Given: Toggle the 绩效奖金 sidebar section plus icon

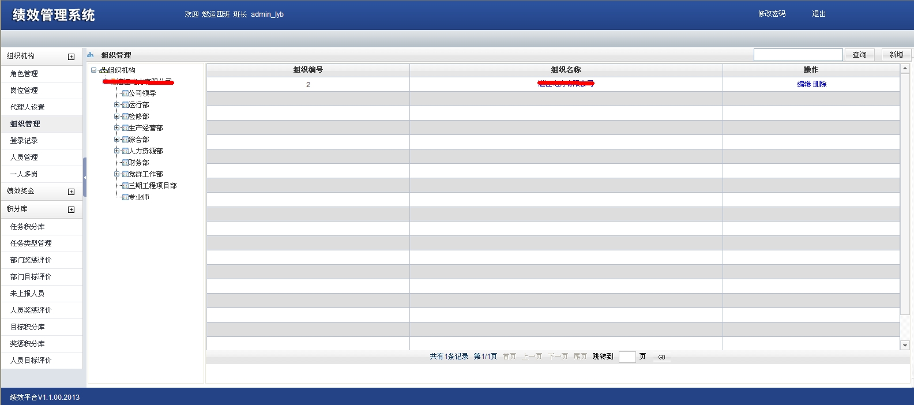Looking at the screenshot, I should click(71, 192).
